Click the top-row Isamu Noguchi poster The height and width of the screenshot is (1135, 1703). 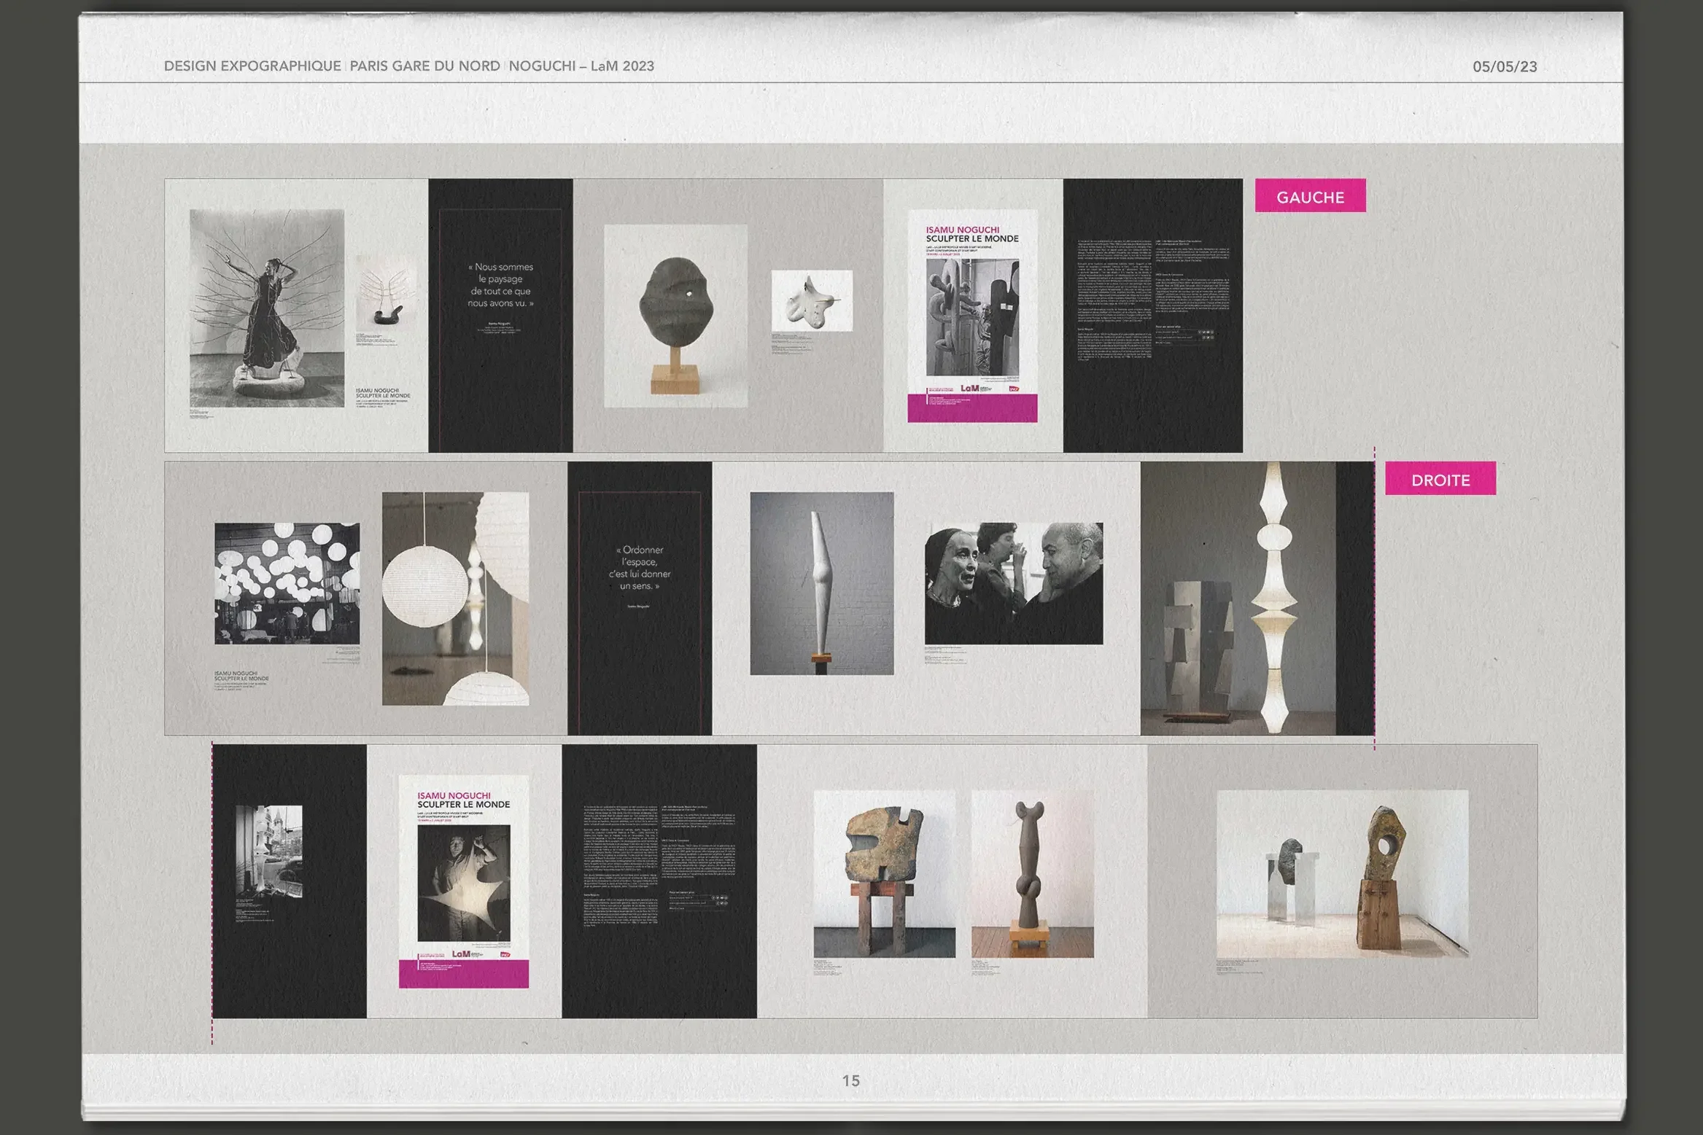pos(972,316)
